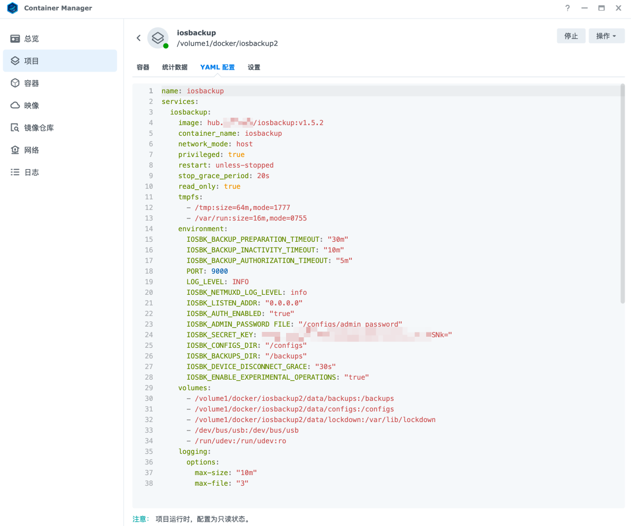The width and height of the screenshot is (631, 526).
Task: Click the IOSBK_ENABLE_EXPERIMENTAL_OPERATIONS line
Action: tap(278, 377)
